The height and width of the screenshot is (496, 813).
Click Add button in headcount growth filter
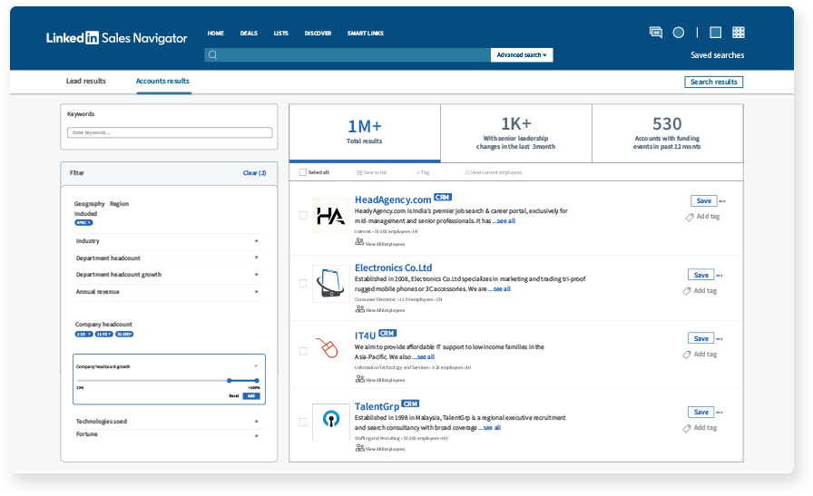[x=251, y=396]
